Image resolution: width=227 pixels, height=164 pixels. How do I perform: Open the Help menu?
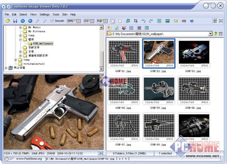[73, 14]
